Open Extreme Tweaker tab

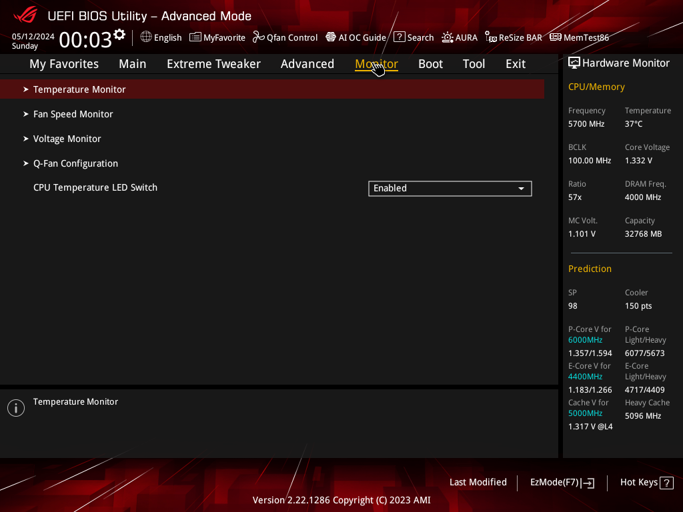point(213,64)
